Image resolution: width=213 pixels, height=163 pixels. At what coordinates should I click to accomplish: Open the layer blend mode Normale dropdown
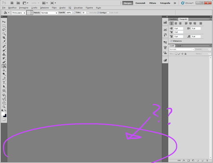pos(181,49)
